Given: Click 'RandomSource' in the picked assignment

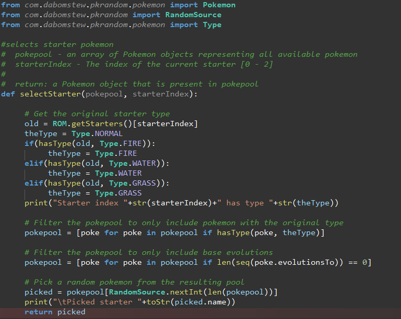Looking at the screenshot, I should (137, 292).
